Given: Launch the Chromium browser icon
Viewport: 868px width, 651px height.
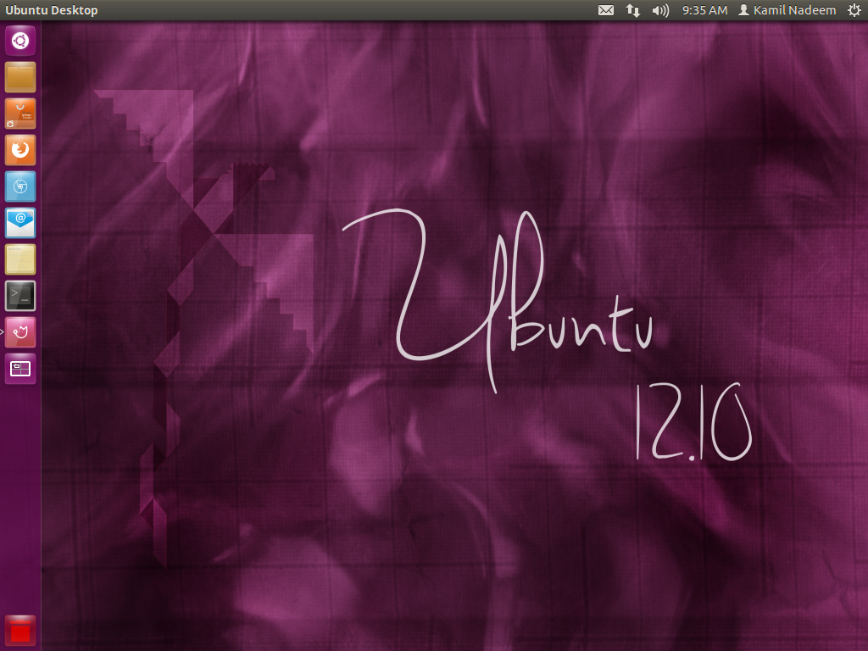Looking at the screenshot, I should pos(20,186).
